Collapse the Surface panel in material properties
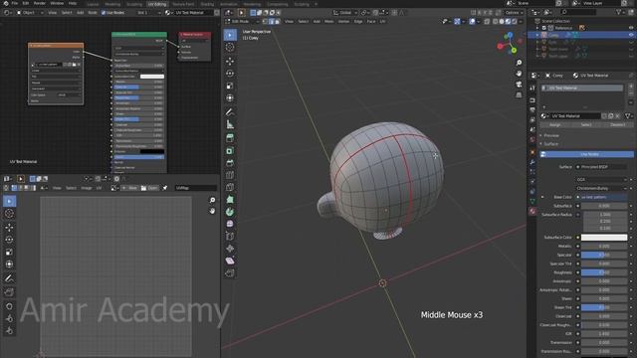Viewport: 637px width, 358px height. (x=550, y=144)
